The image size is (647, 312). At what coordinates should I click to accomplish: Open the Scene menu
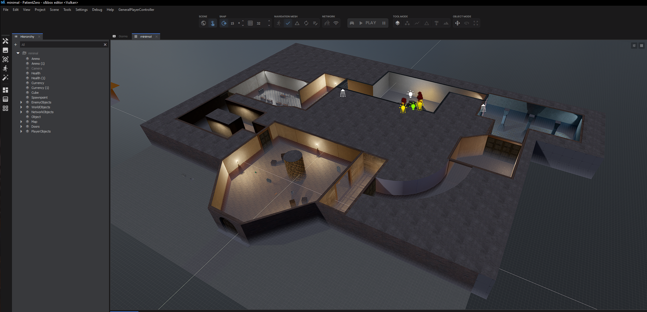[54, 10]
